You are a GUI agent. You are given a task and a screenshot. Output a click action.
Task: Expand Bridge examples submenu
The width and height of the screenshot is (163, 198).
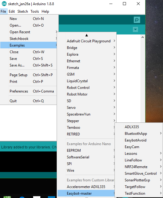(87, 47)
